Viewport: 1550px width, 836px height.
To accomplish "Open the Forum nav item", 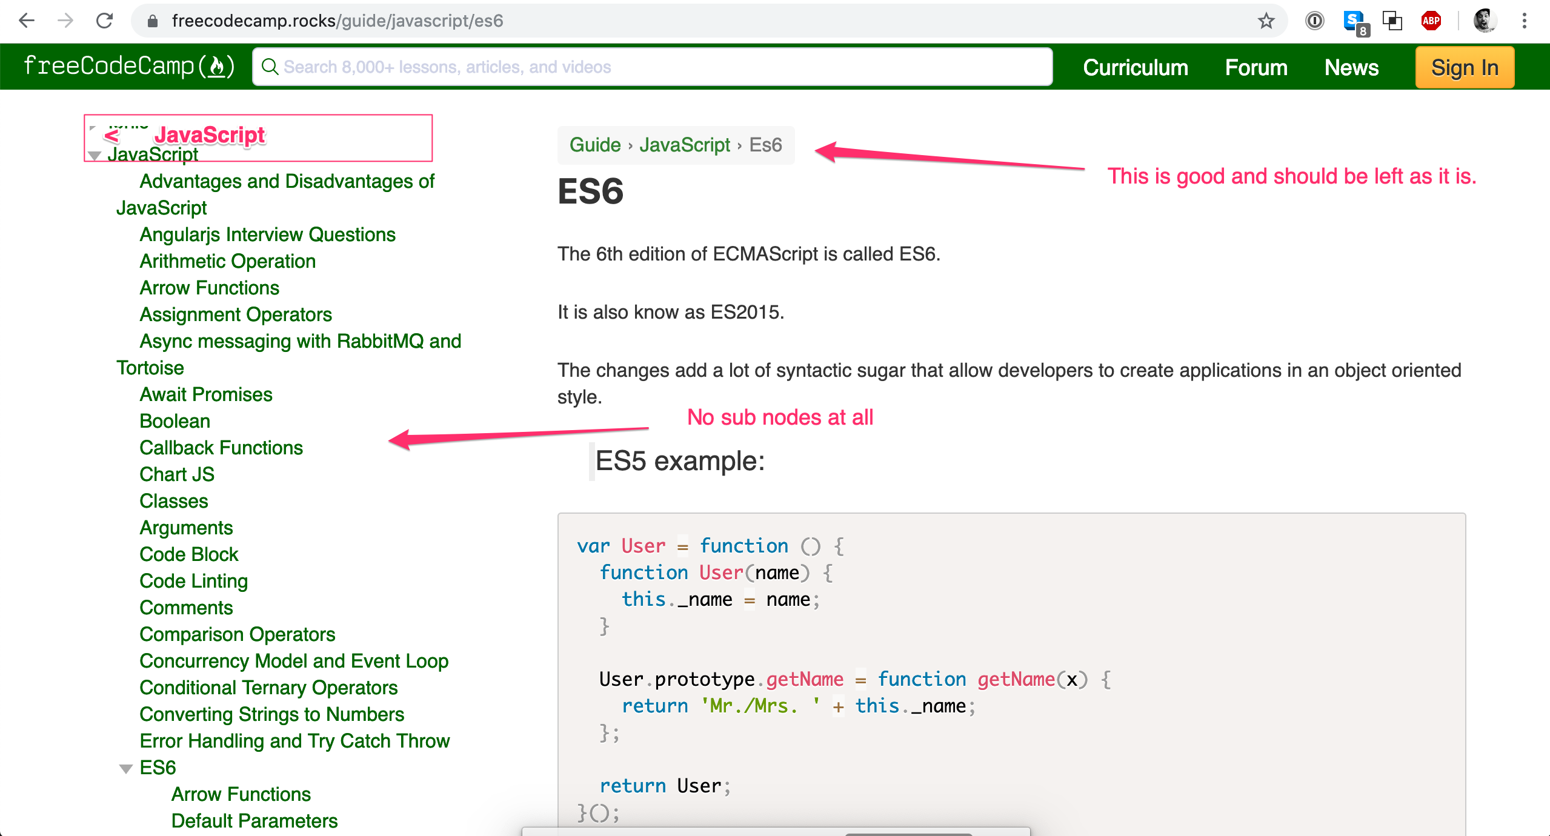I will pyautogui.click(x=1256, y=67).
